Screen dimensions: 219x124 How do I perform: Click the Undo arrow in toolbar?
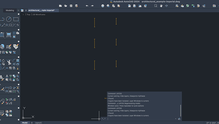[x=87, y=6]
